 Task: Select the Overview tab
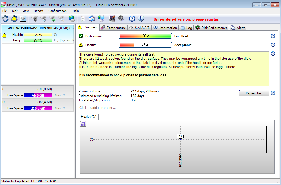88,27
